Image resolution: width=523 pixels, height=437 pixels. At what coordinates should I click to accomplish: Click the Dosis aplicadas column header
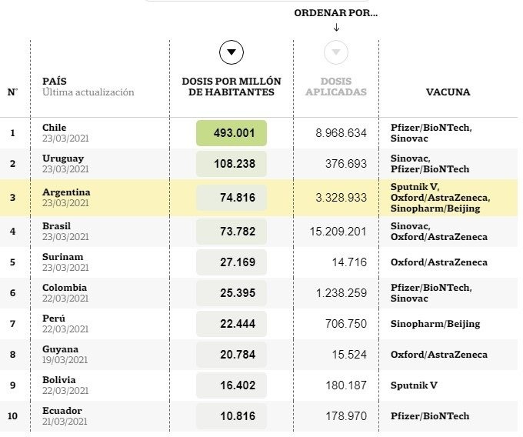click(x=336, y=86)
